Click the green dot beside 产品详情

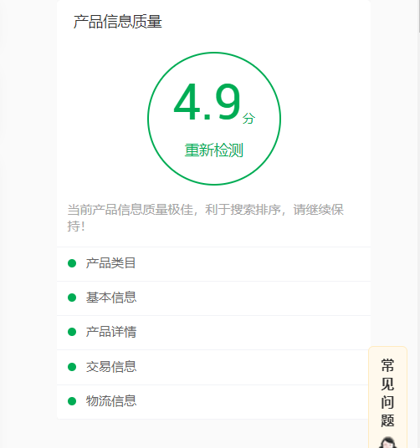pos(72,332)
